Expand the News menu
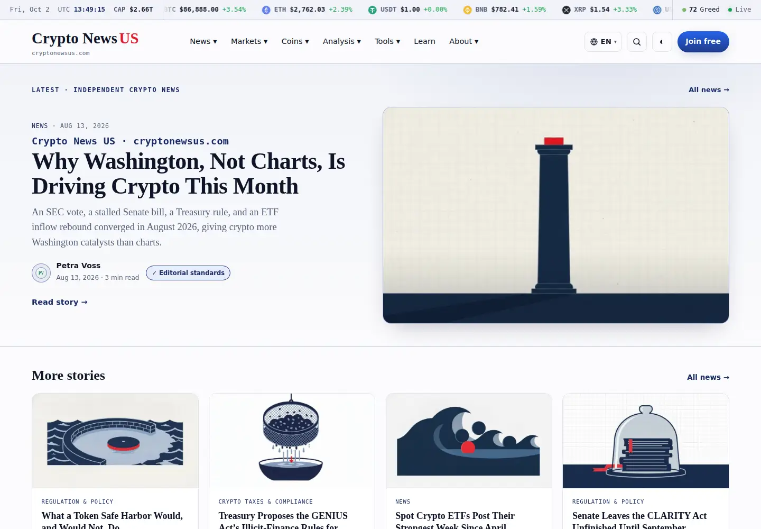The width and height of the screenshot is (761, 529). click(203, 41)
